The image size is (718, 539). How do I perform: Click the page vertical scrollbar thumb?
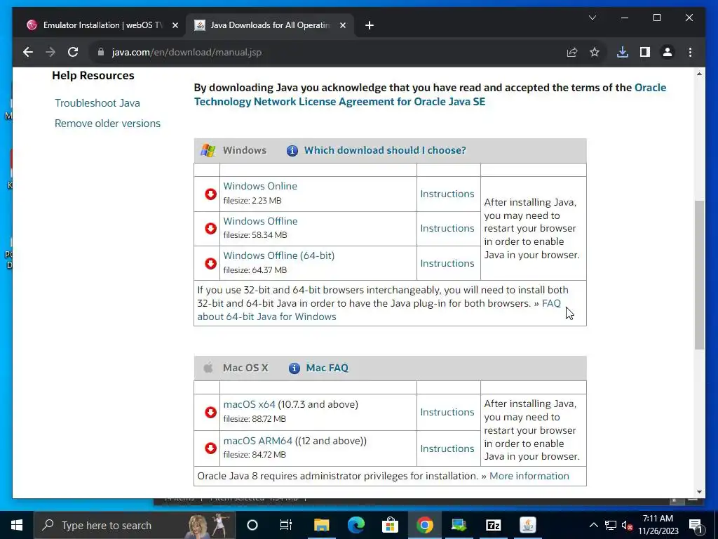pos(699,275)
